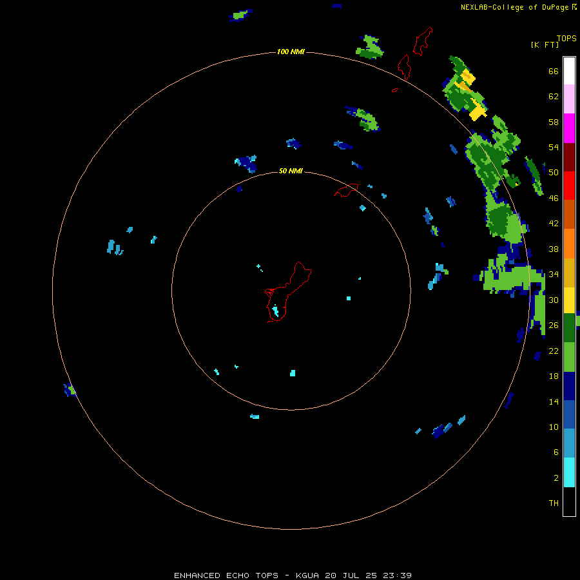The height and width of the screenshot is (580, 580).
Task: Click the yellow 30K ft echo top cell
Action: pos(479,111)
